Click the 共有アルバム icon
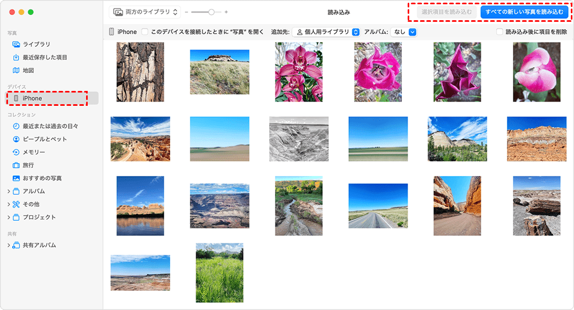574x310 pixels. pos(16,245)
